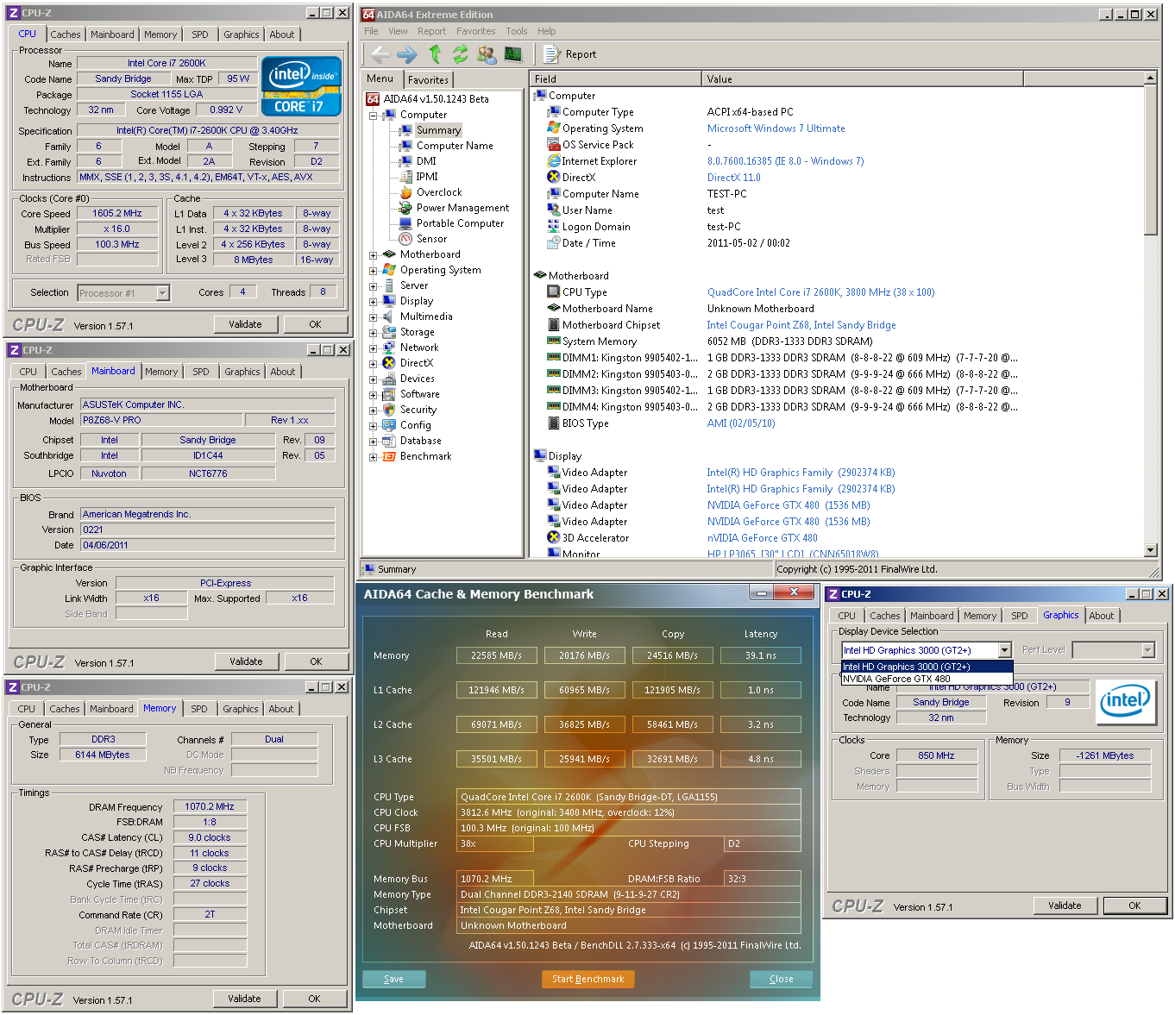Switch to Favorites tab beside Menu tab
The height and width of the screenshot is (1015, 1175).
(x=428, y=80)
